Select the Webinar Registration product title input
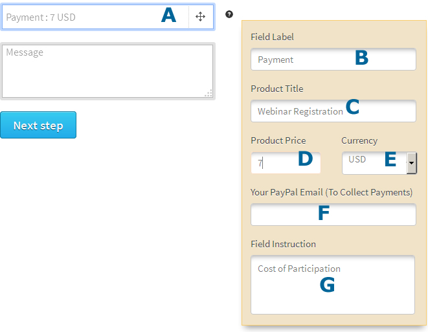Image resolution: width=428 pixels, height=332 pixels. pyautogui.click(x=333, y=111)
